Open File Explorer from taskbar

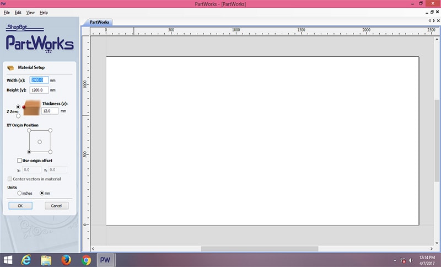[x=46, y=260]
